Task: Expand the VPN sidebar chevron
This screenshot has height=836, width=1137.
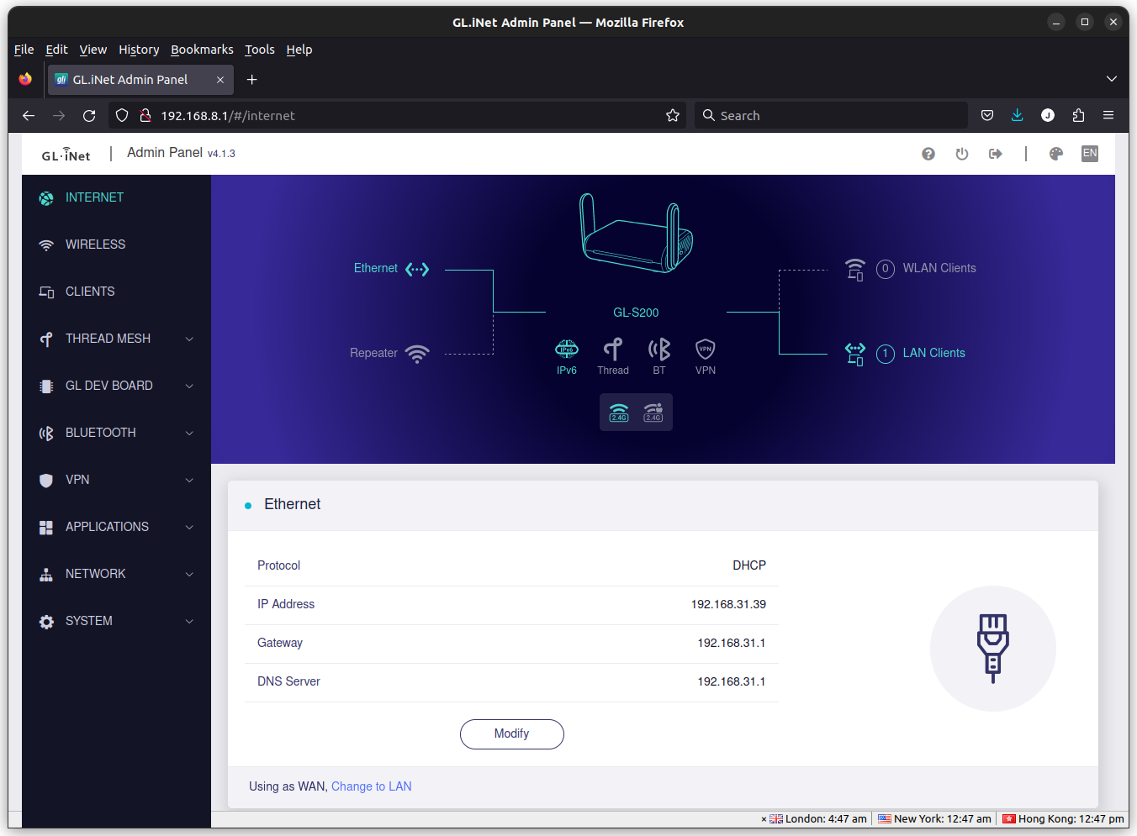Action: [189, 480]
